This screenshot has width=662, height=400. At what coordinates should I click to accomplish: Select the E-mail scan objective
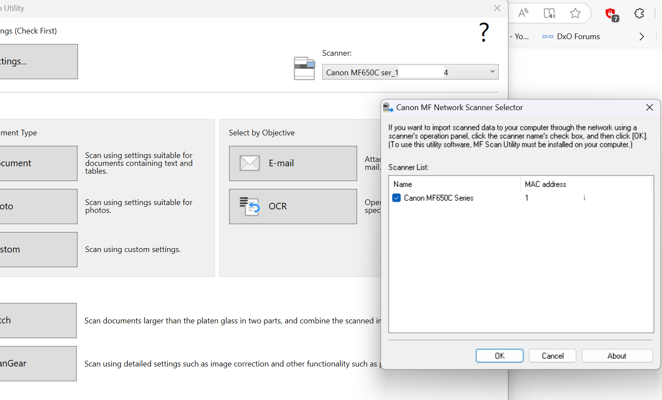[x=293, y=163]
